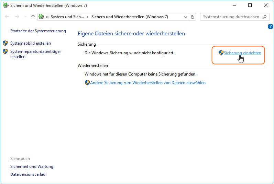This screenshot has width=274, height=184.
Task: Click the double chevron breadcrumb overflow
Action: tap(47, 17)
